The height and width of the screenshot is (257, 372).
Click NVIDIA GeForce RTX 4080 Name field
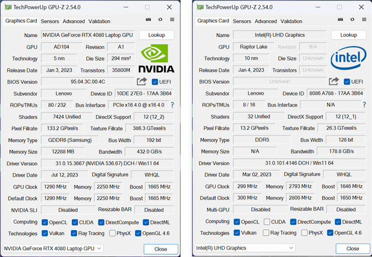tap(88, 35)
